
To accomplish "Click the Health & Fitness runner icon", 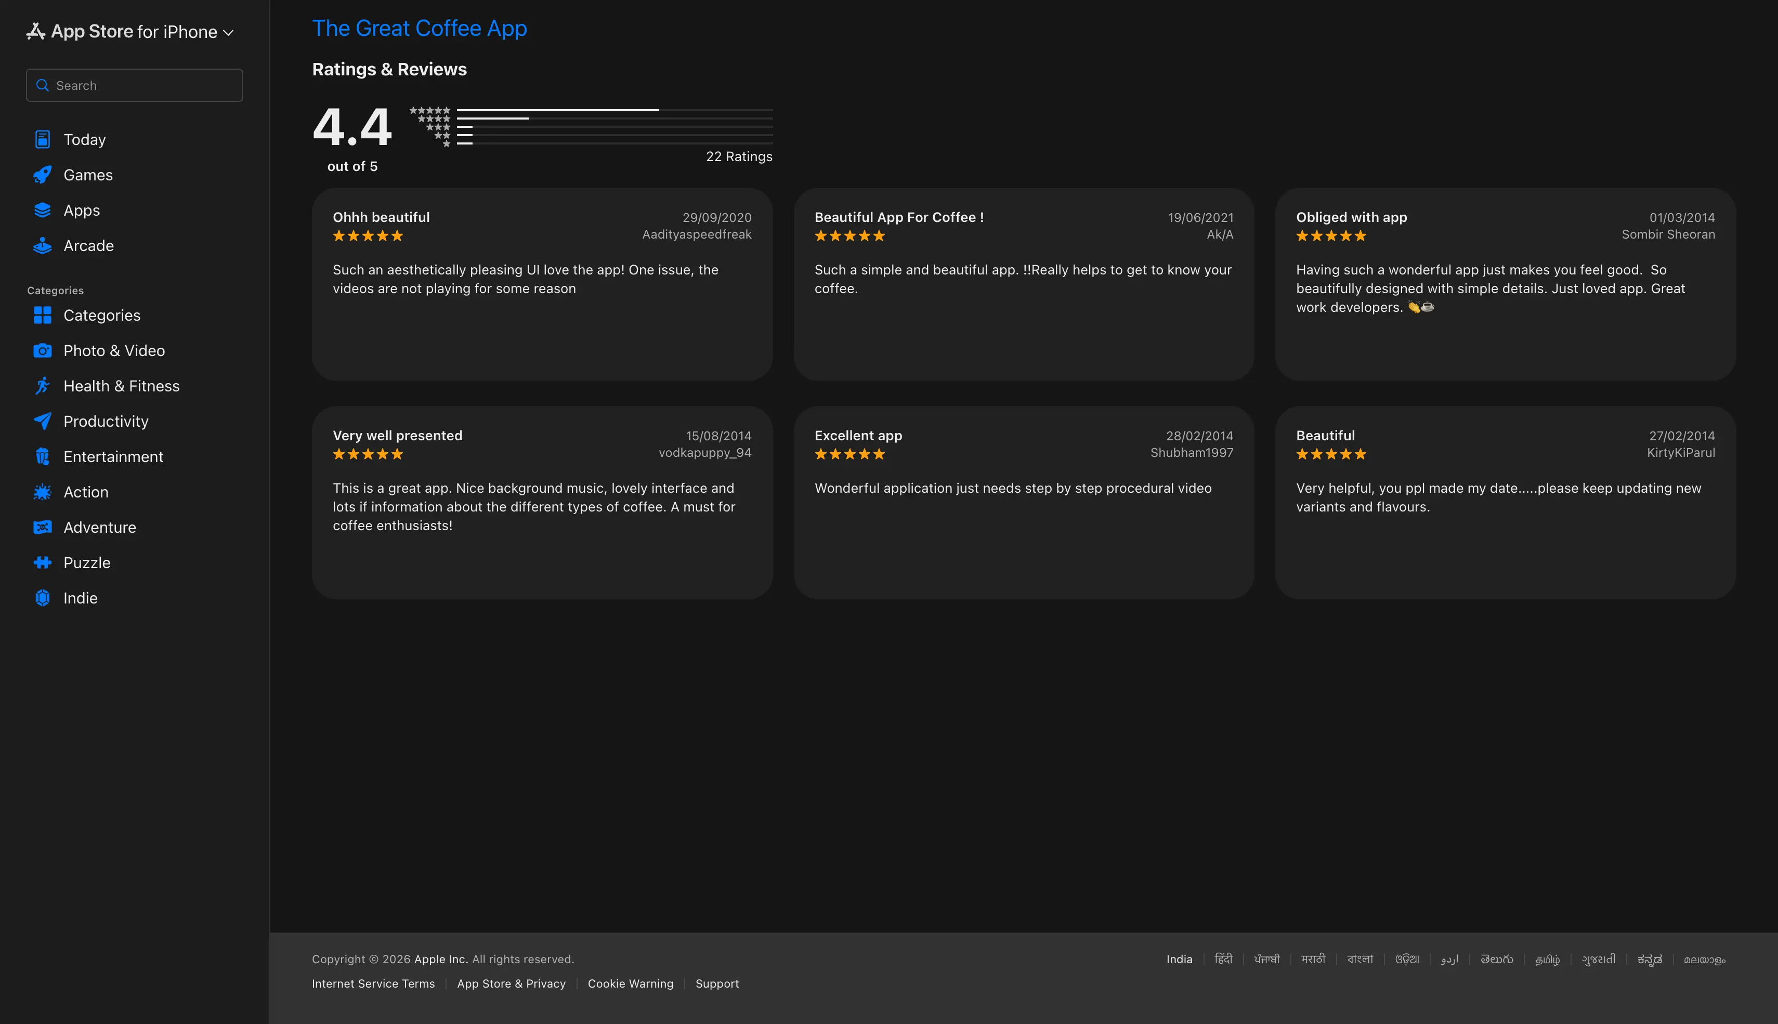I will point(42,385).
